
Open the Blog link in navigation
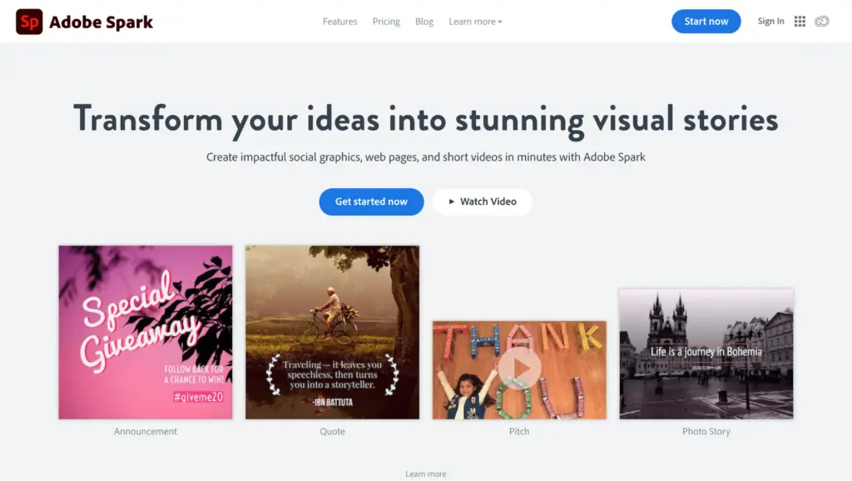[x=424, y=22]
